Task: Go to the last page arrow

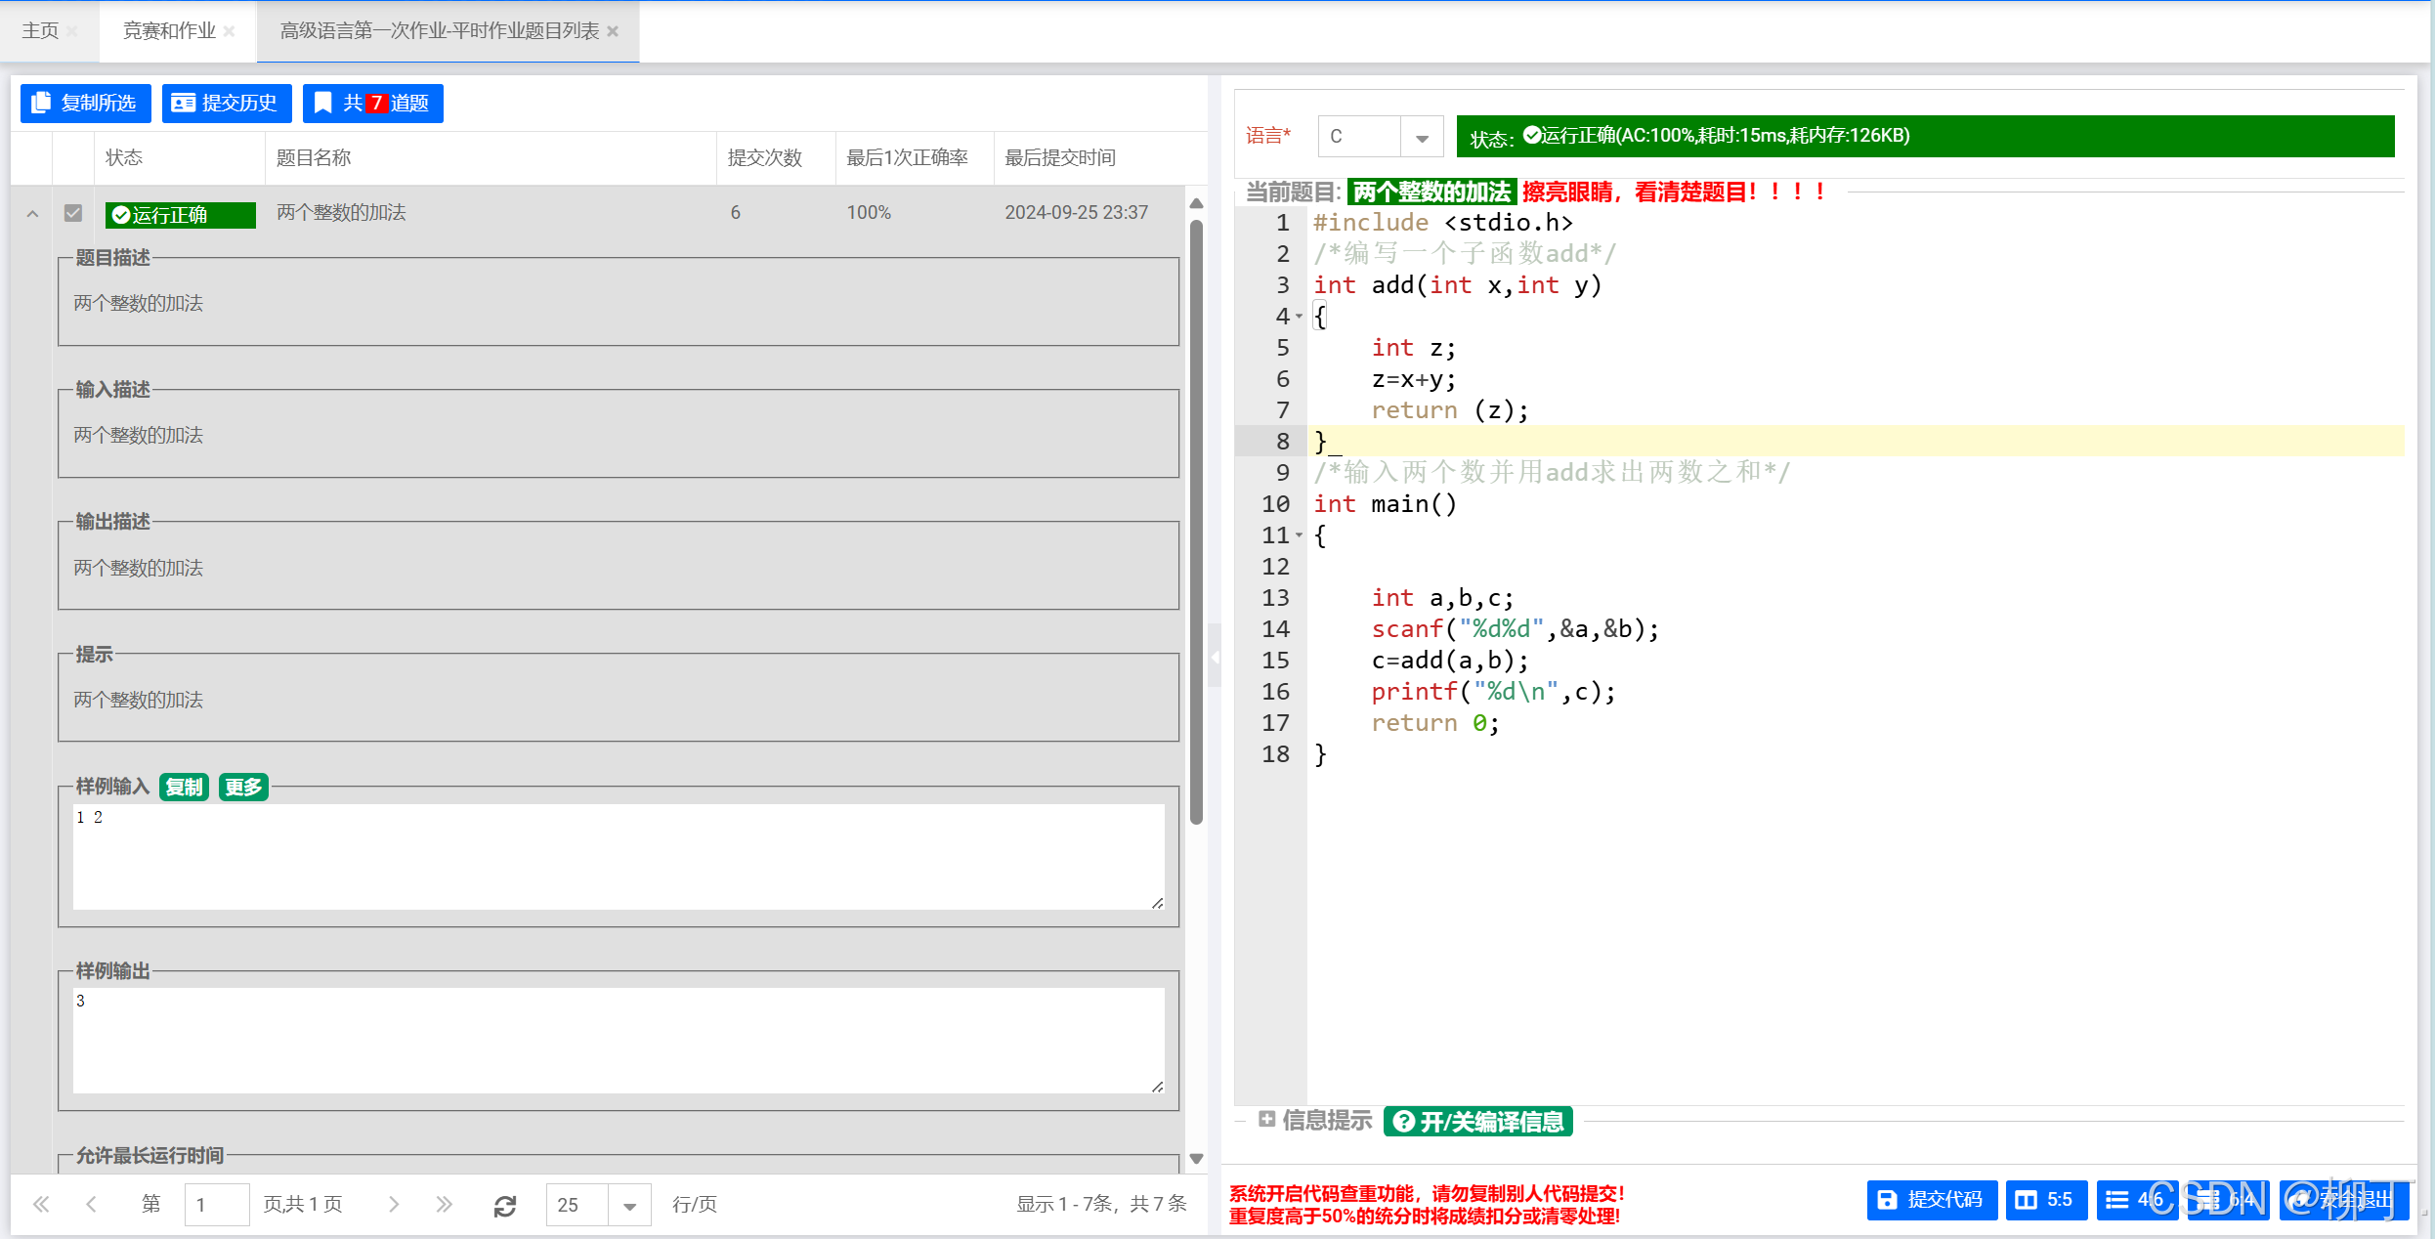Action: pyautogui.click(x=445, y=1205)
